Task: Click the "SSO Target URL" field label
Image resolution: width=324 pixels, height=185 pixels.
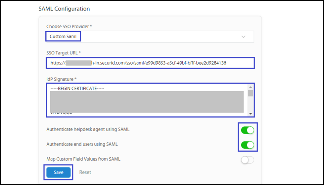Action: coord(64,53)
